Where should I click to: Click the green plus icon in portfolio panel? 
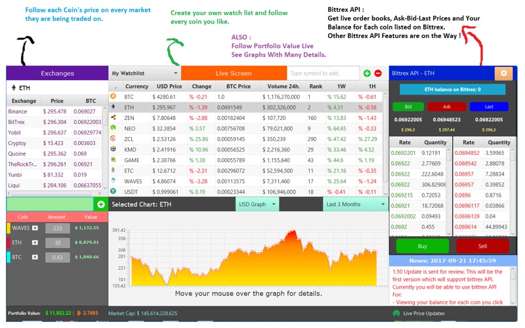(x=101, y=204)
